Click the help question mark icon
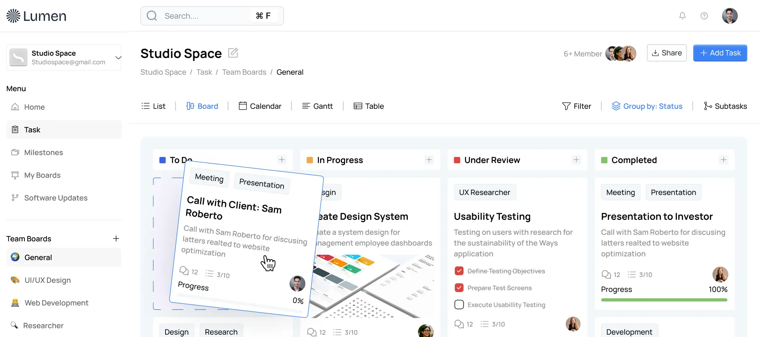The width and height of the screenshot is (760, 337). tap(704, 16)
